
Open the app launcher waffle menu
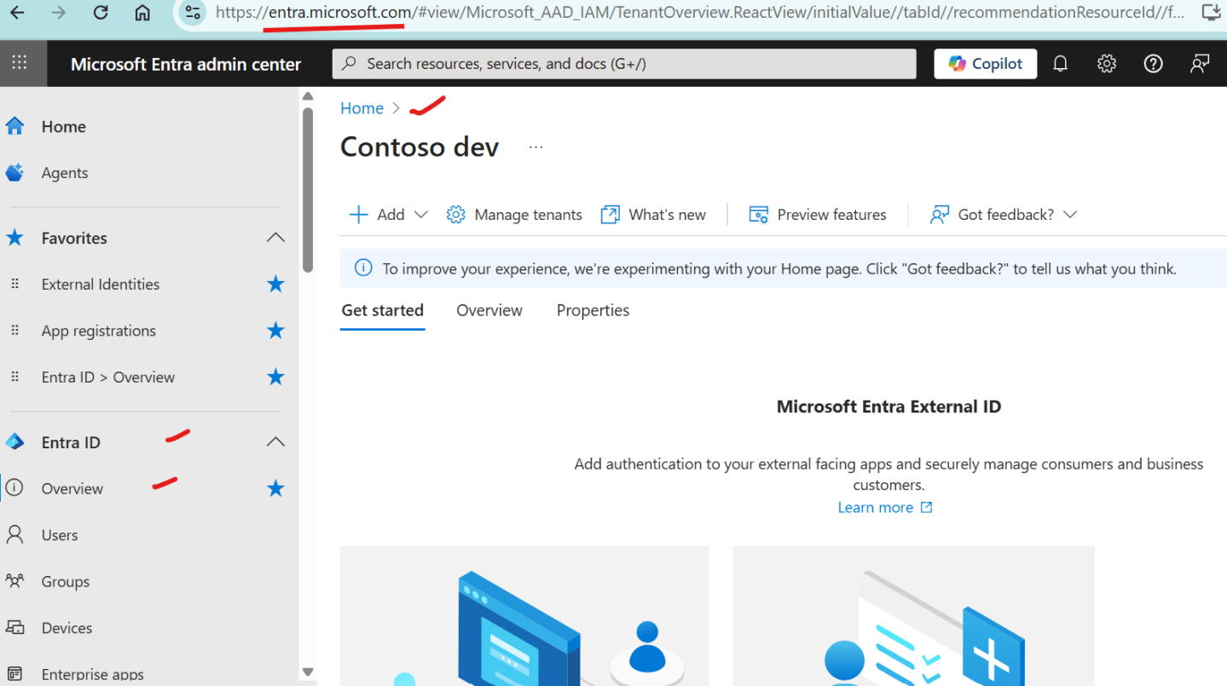coord(19,63)
